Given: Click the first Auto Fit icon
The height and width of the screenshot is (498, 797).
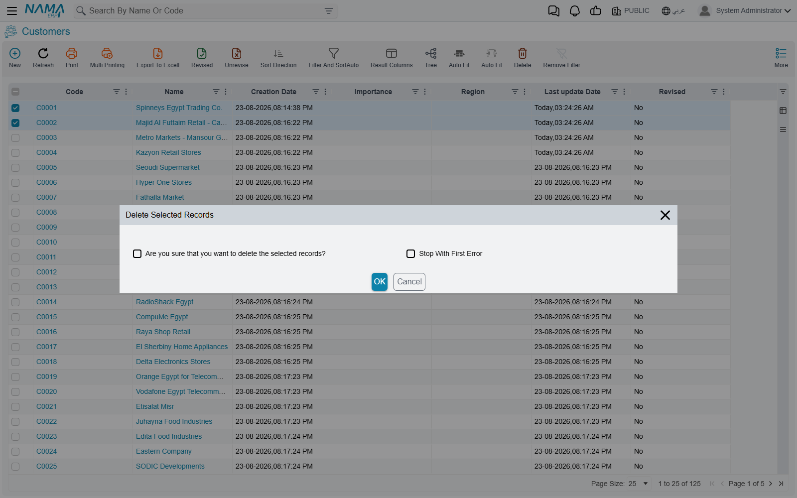Looking at the screenshot, I should (459, 53).
